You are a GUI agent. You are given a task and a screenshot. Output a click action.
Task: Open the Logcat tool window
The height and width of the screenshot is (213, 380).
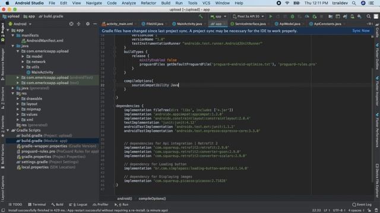[x=78, y=205]
